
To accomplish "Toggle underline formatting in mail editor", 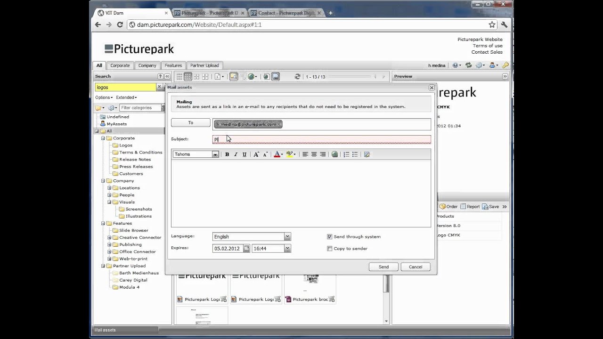I will pyautogui.click(x=244, y=154).
